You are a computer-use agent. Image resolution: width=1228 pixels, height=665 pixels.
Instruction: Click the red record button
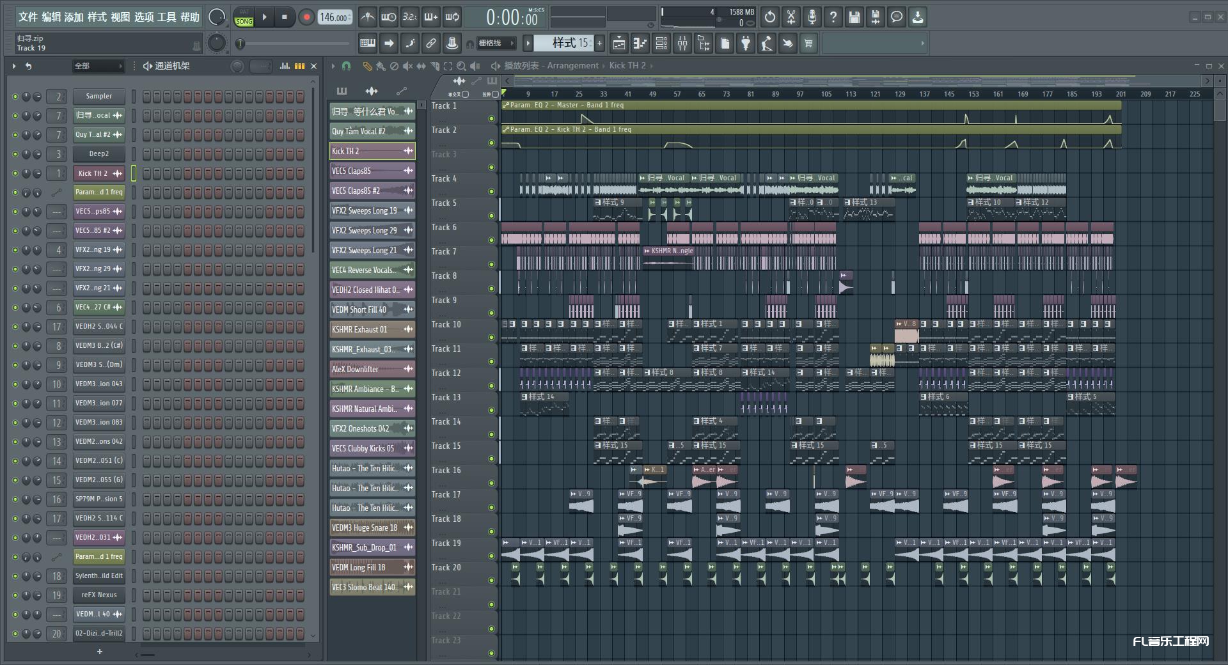[306, 17]
